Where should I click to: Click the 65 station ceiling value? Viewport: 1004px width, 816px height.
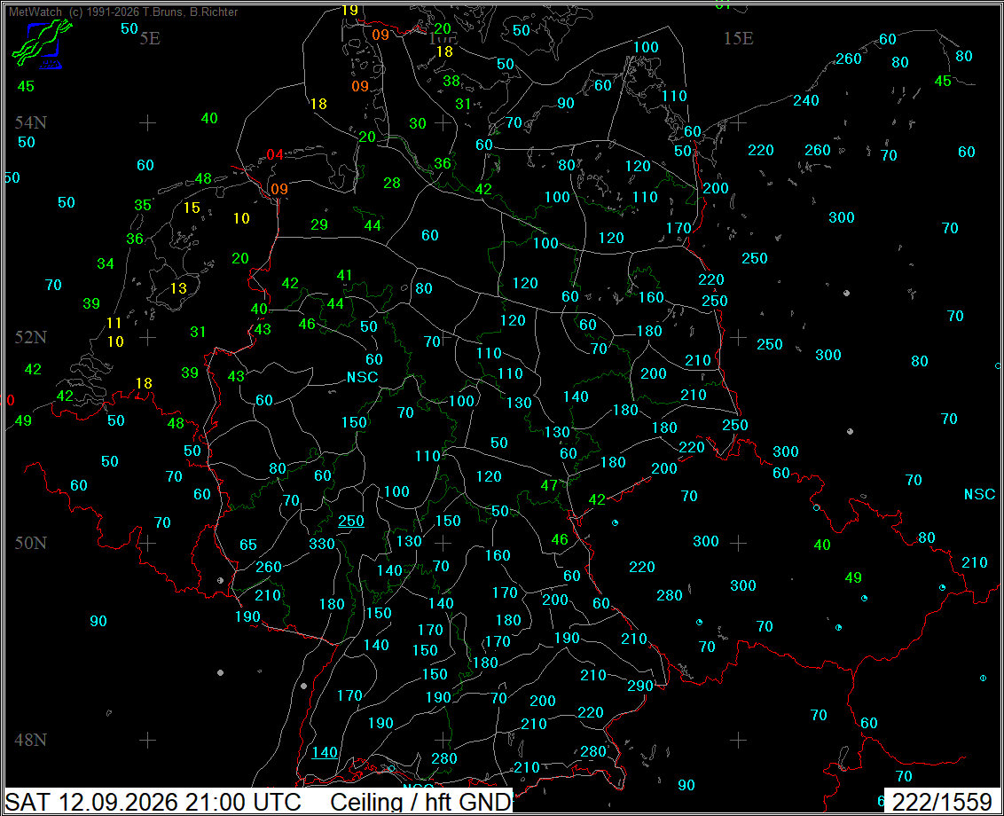248,545
